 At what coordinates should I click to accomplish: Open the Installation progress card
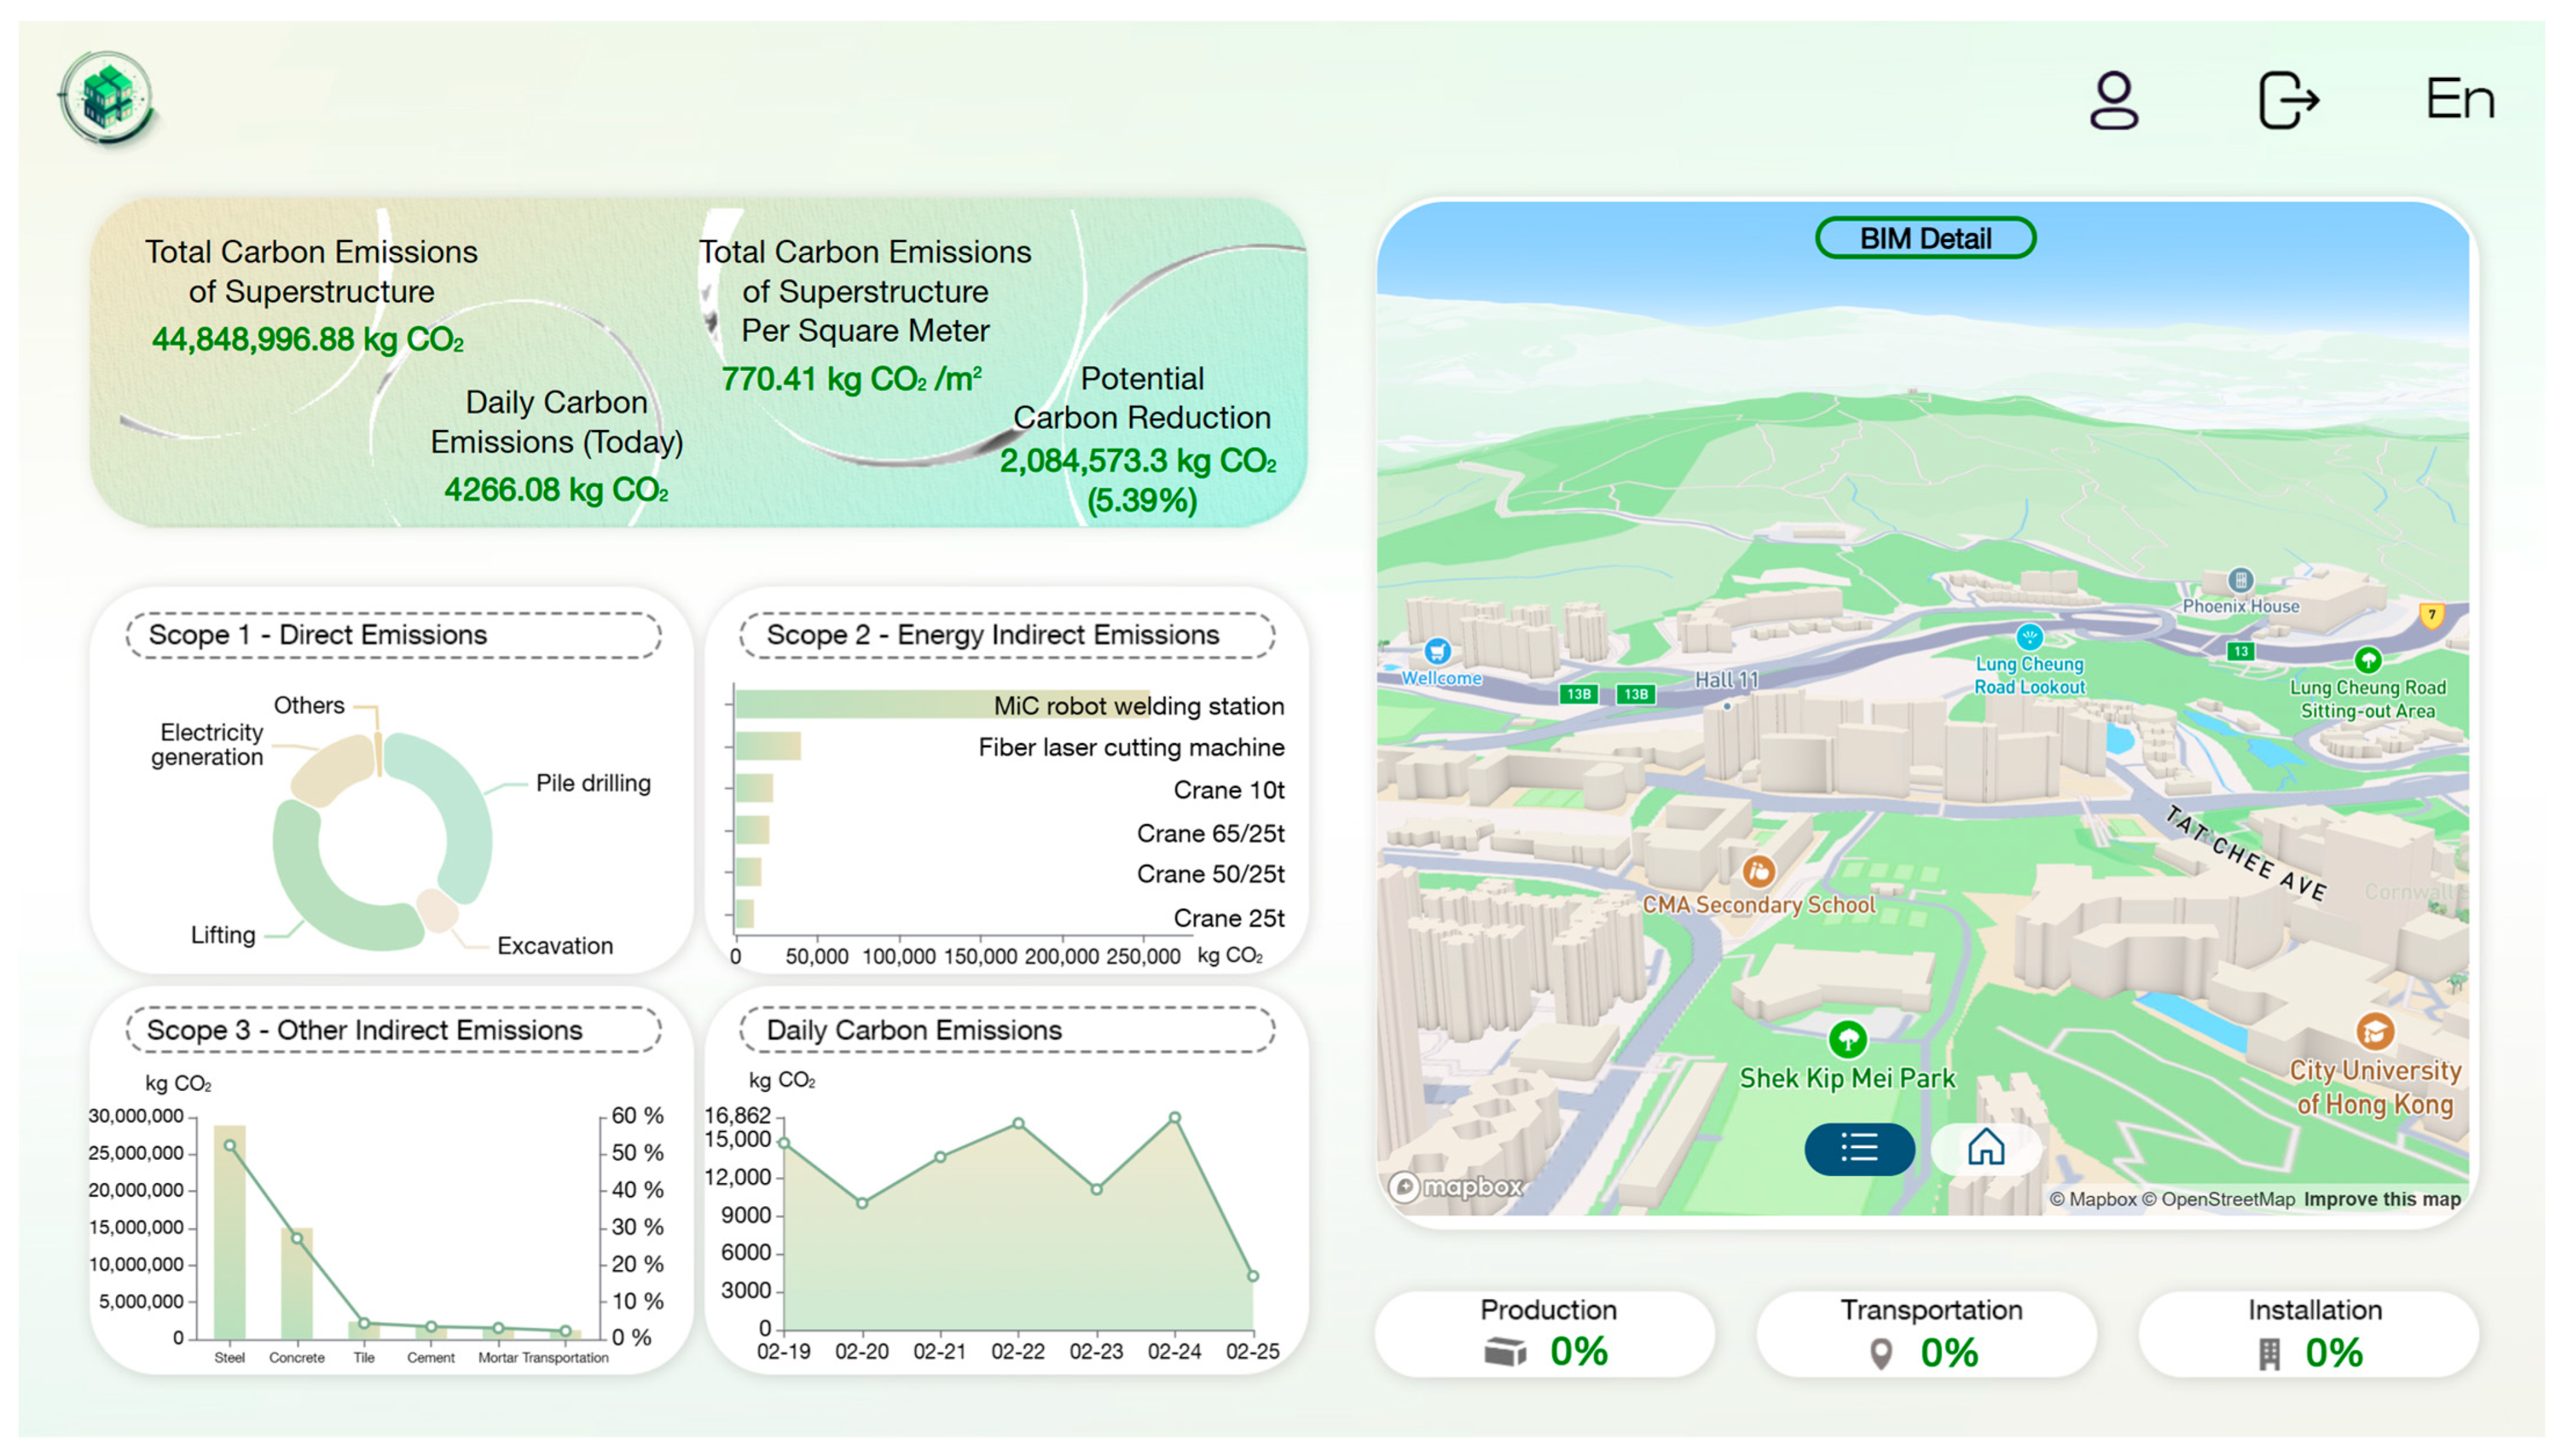pyautogui.click(x=2309, y=1333)
